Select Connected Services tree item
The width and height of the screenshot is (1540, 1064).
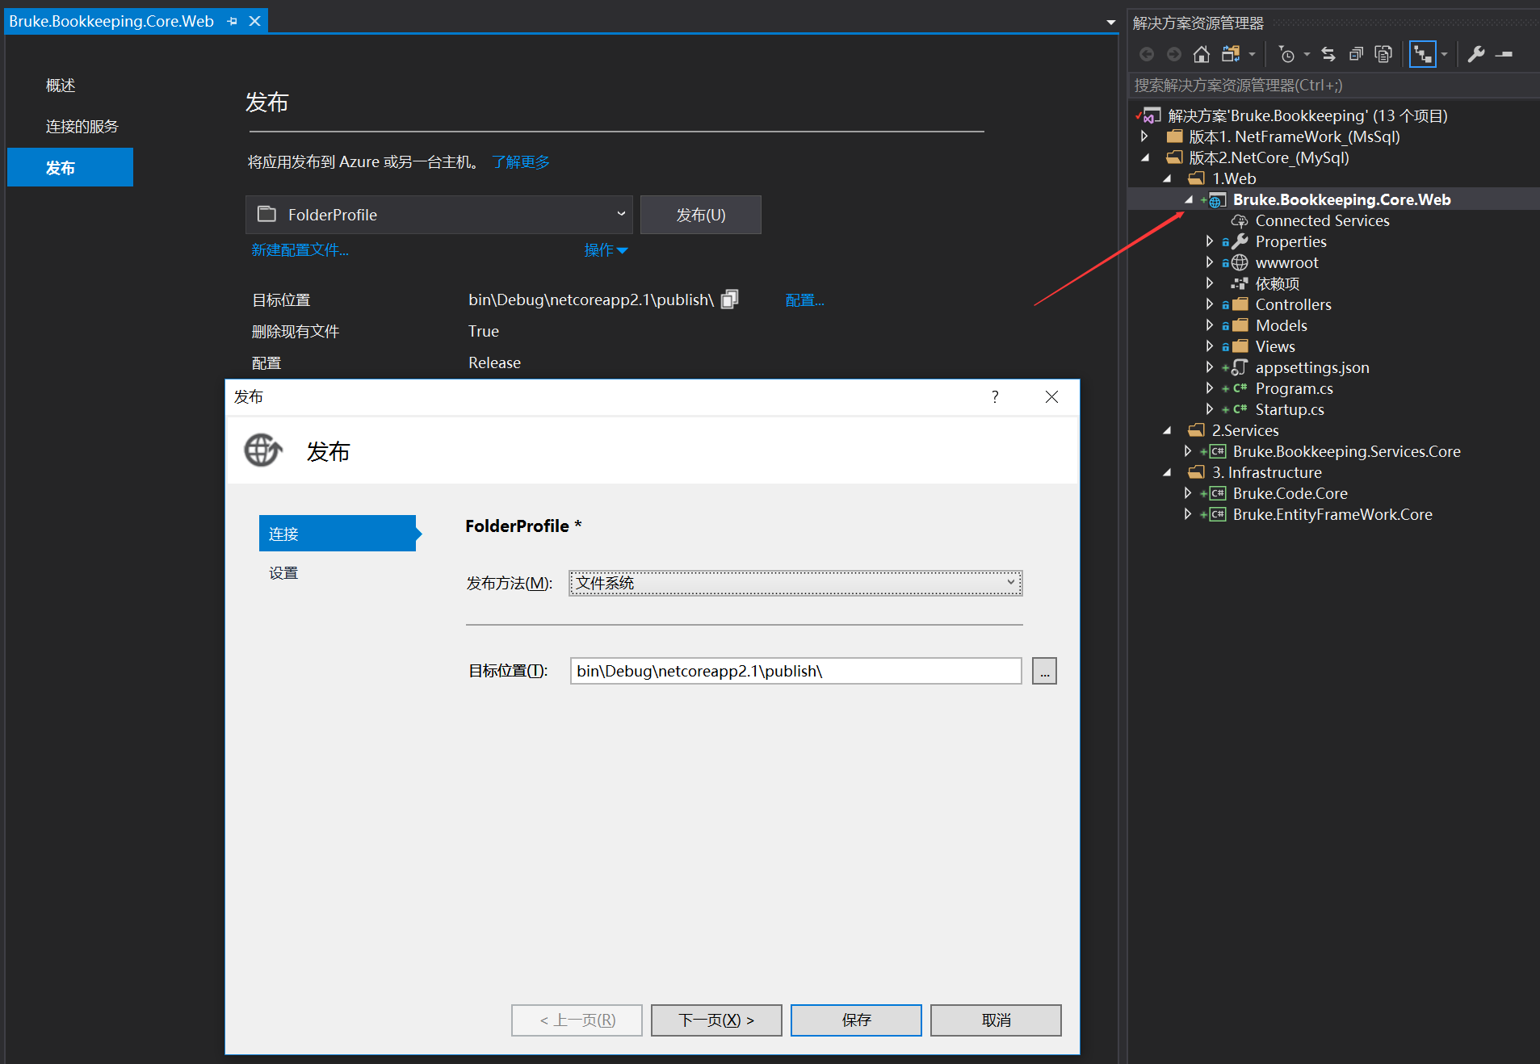(x=1322, y=220)
